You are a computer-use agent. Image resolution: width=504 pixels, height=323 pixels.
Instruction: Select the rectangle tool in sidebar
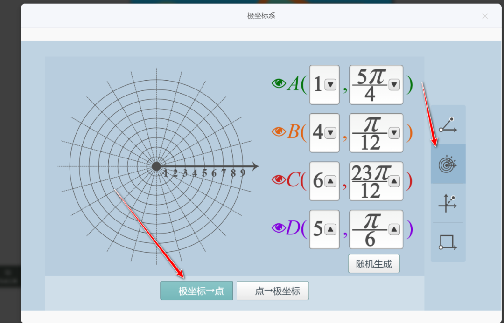coord(448,242)
